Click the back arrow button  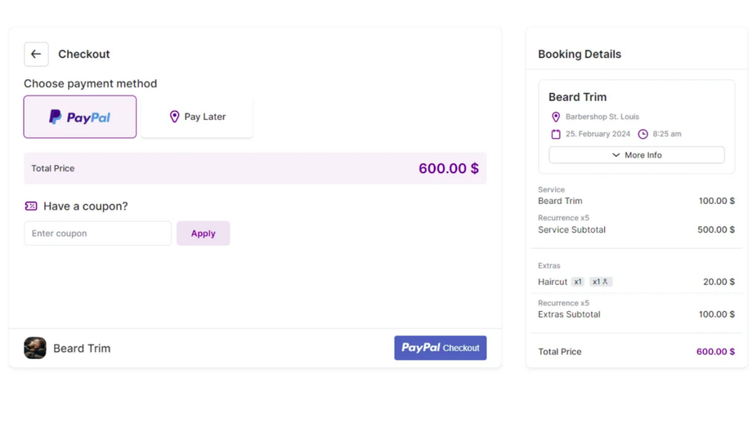pyautogui.click(x=36, y=54)
